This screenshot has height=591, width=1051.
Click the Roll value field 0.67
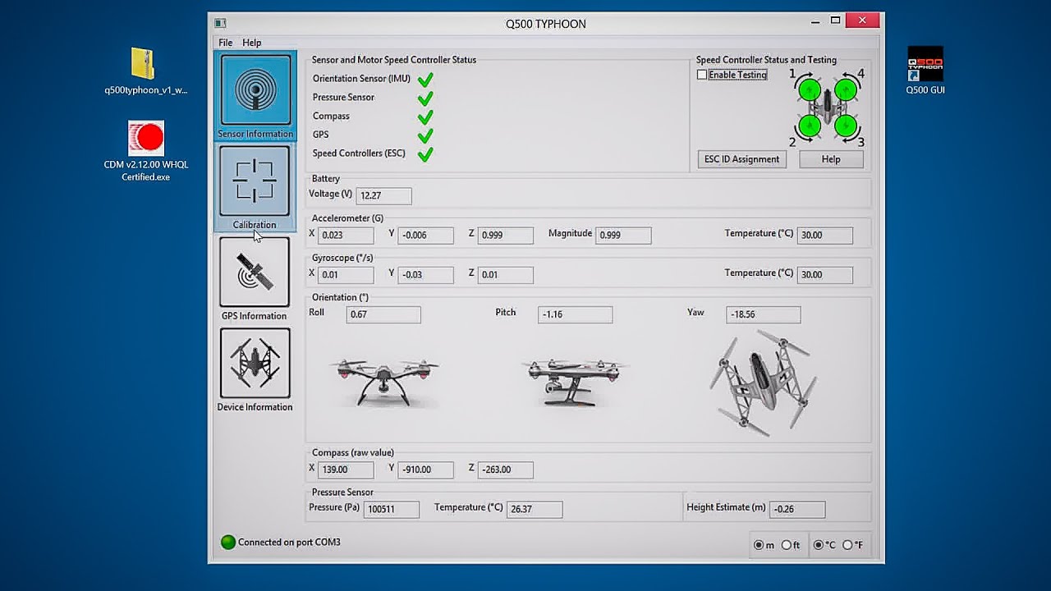(x=383, y=314)
